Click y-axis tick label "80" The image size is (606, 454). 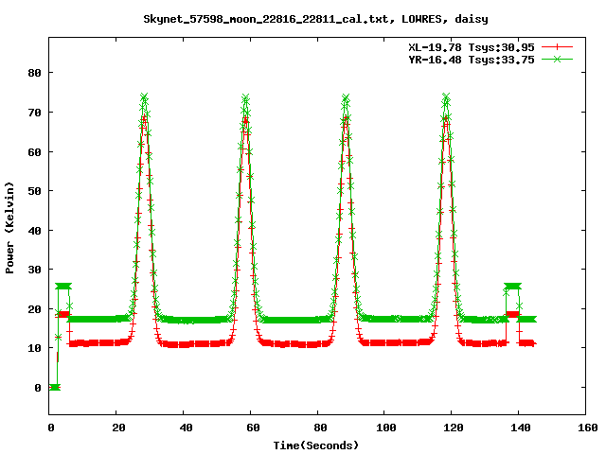coord(34,73)
